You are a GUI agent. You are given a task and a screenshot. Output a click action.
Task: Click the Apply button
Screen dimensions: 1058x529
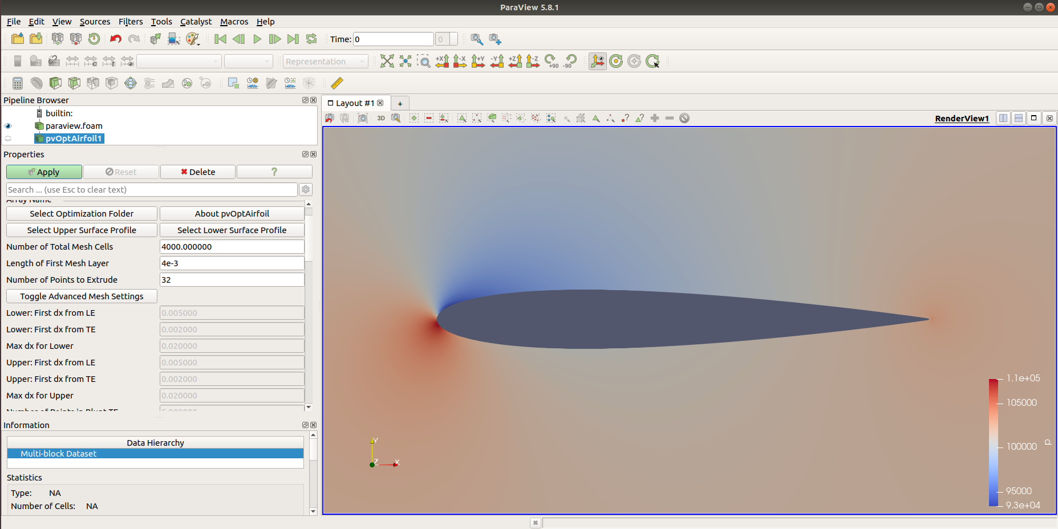click(44, 172)
